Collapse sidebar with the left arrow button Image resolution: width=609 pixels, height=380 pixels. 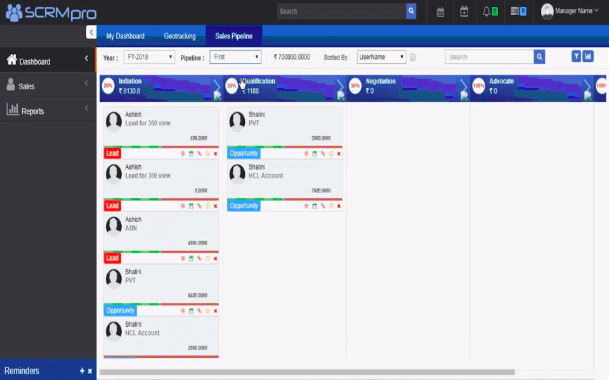click(x=91, y=32)
